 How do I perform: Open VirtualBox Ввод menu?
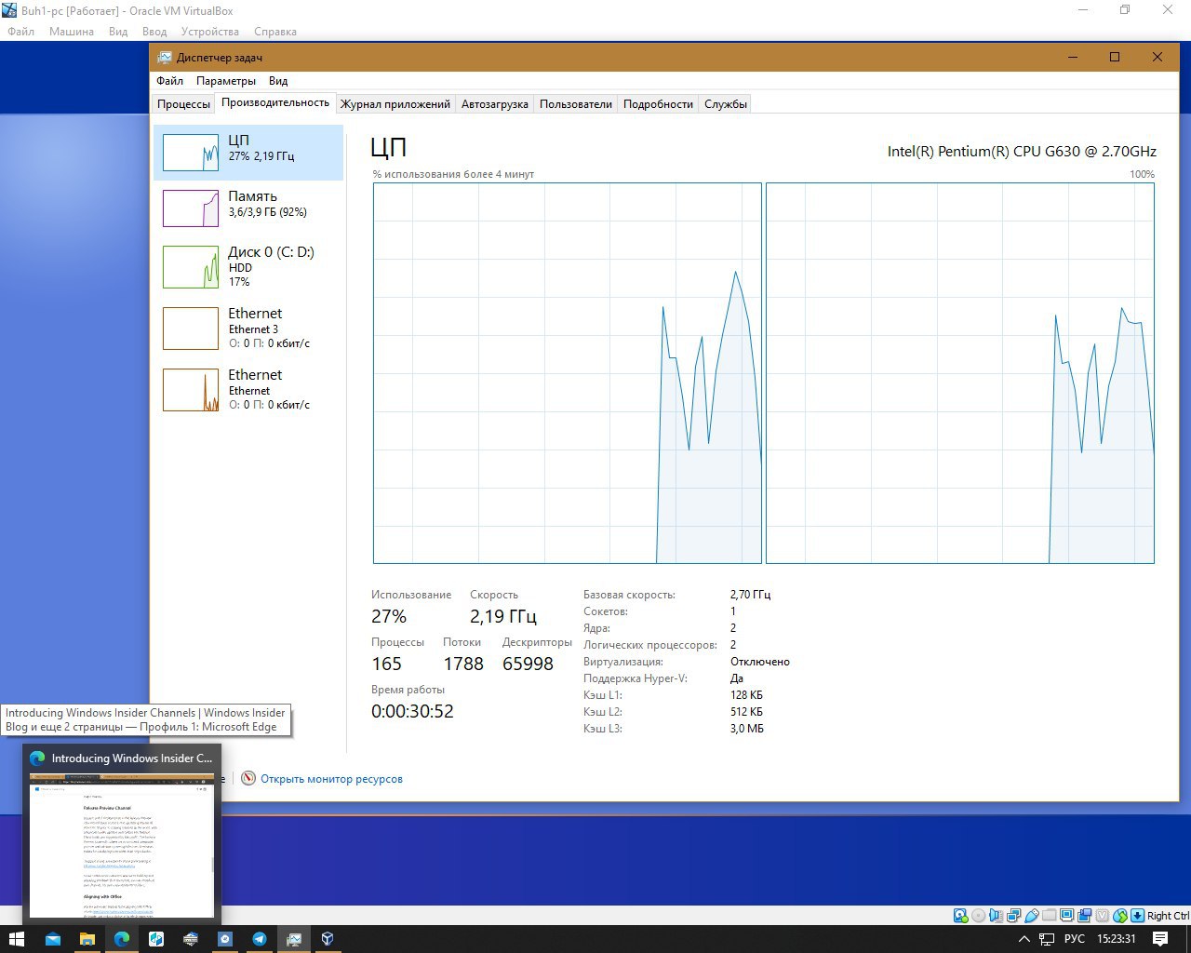click(154, 32)
